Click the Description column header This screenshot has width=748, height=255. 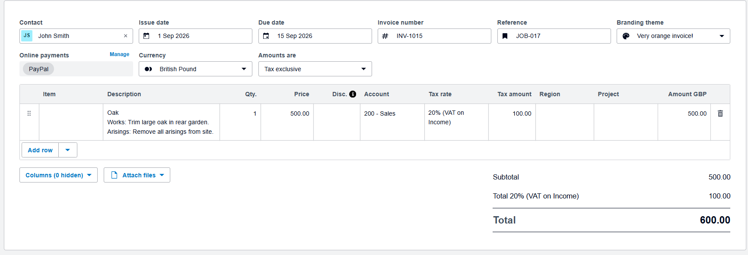[124, 94]
